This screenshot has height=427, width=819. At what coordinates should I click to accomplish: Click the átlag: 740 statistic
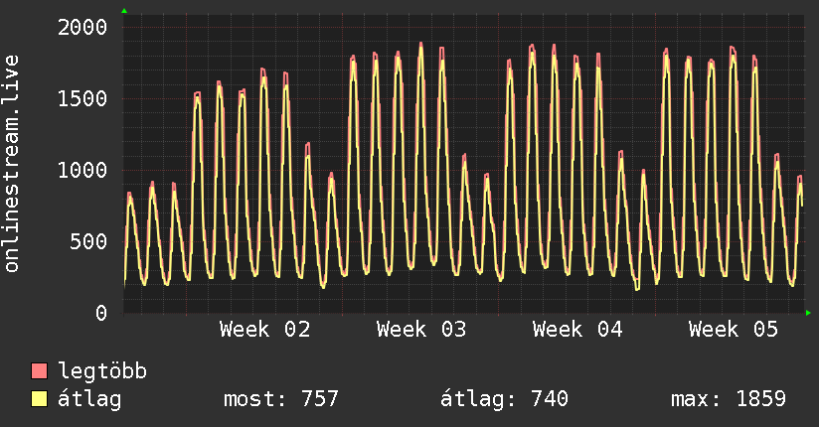(x=504, y=400)
